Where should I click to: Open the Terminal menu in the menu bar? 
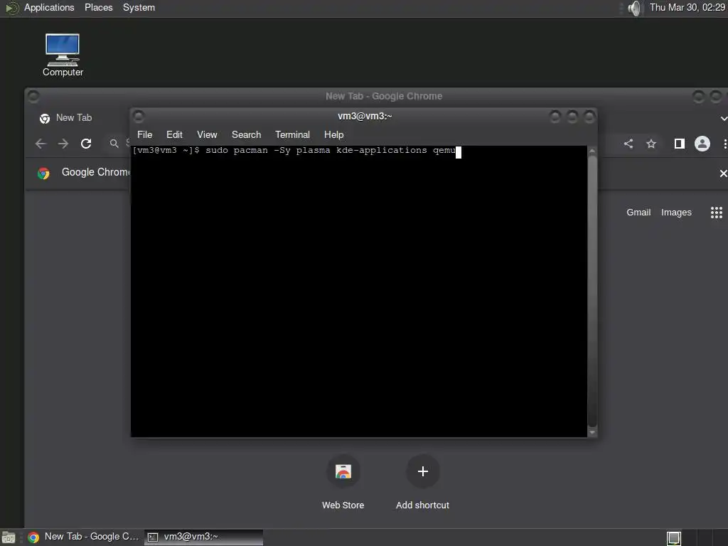pos(292,134)
